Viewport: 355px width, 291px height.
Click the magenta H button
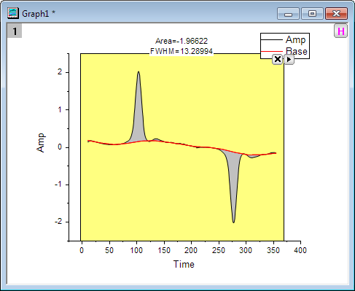(341, 31)
